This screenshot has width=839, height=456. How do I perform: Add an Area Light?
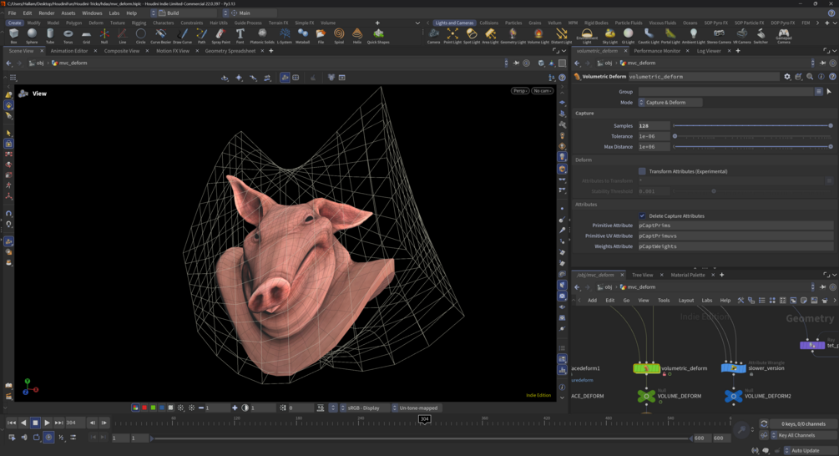[x=490, y=36]
